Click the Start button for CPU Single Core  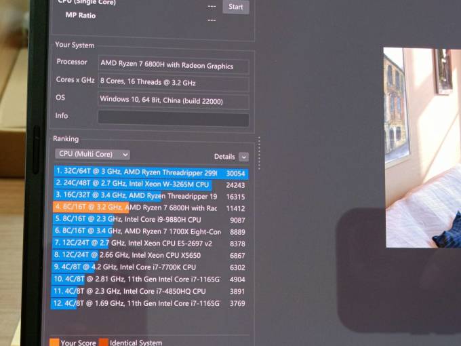click(236, 7)
